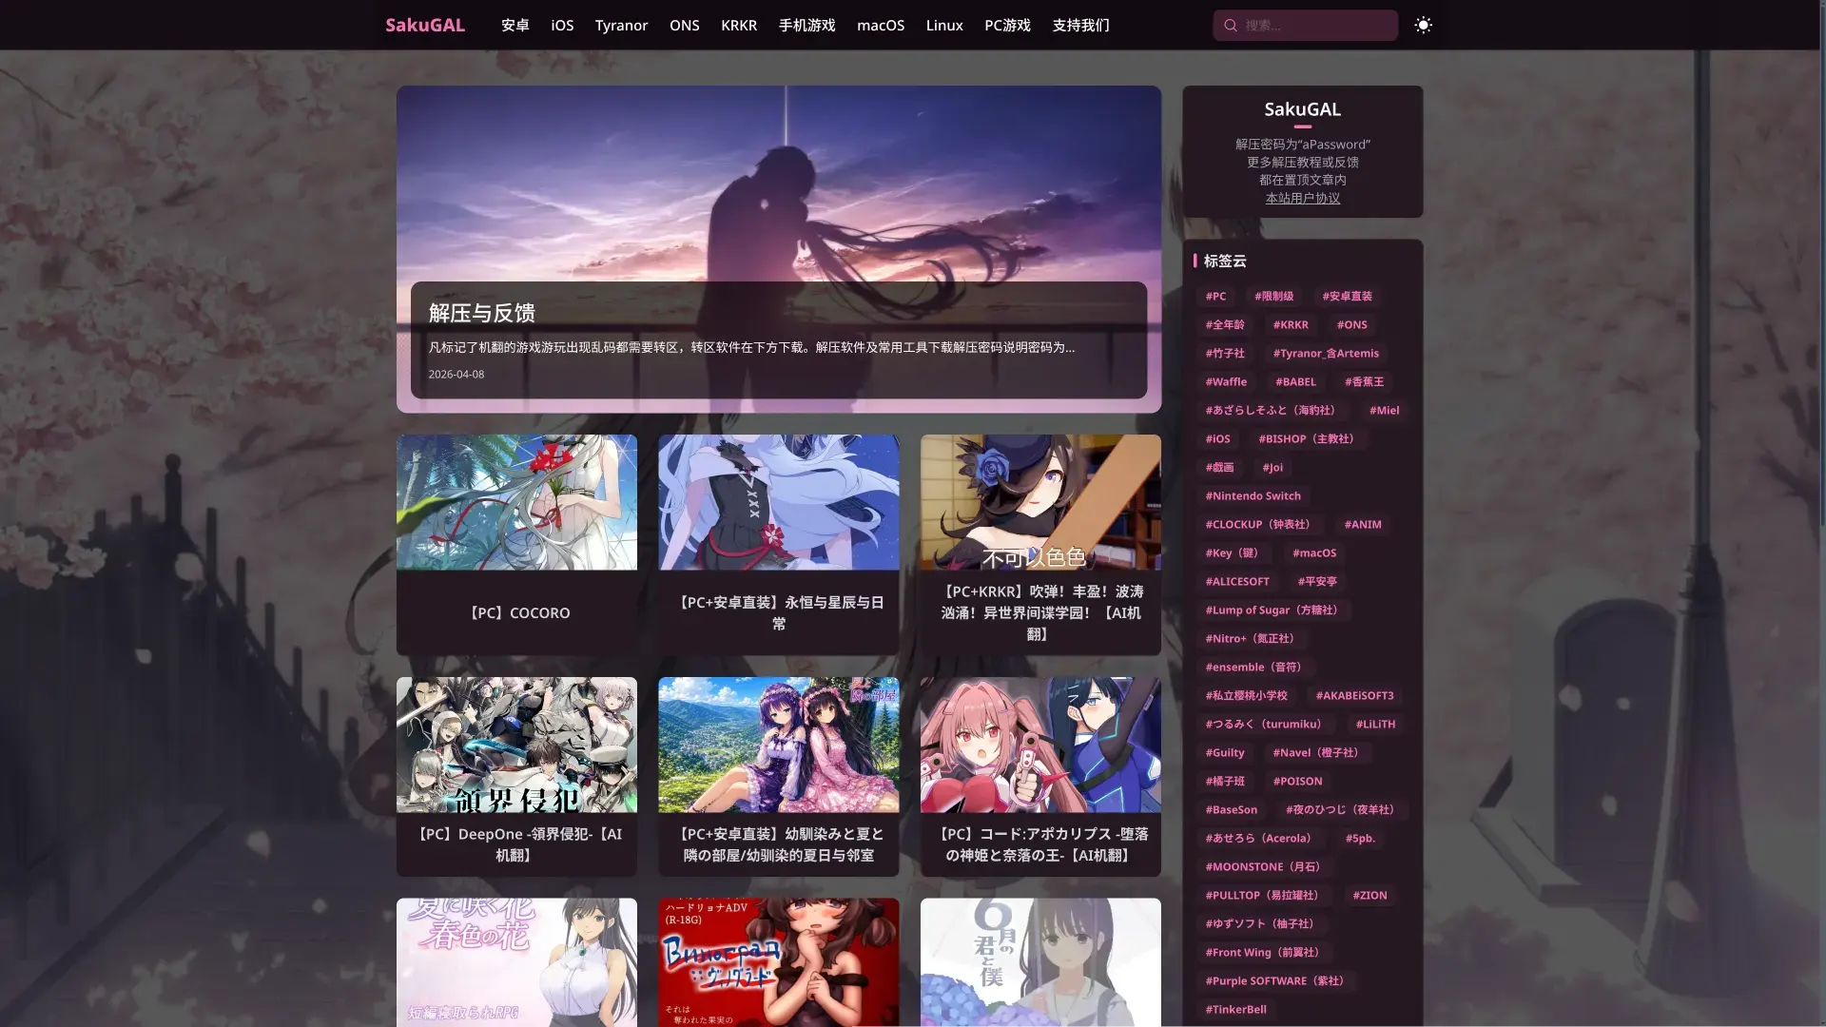Open the 【PC】COCORO game thumbnail
The width and height of the screenshot is (1826, 1027).
516,502
